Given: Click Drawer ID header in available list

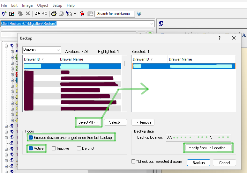Looking at the screenshot, I should tap(32, 59).
